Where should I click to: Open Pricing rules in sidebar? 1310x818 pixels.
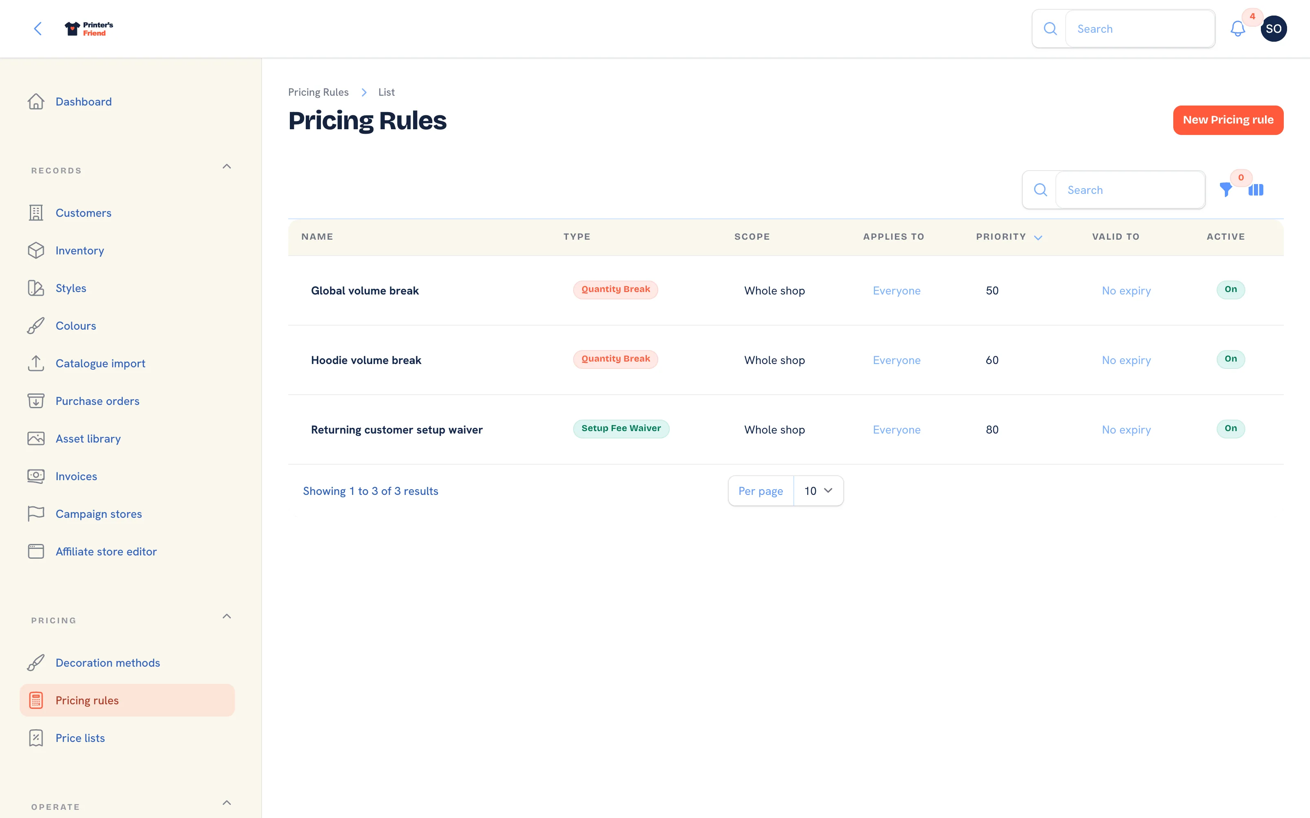pos(127,701)
